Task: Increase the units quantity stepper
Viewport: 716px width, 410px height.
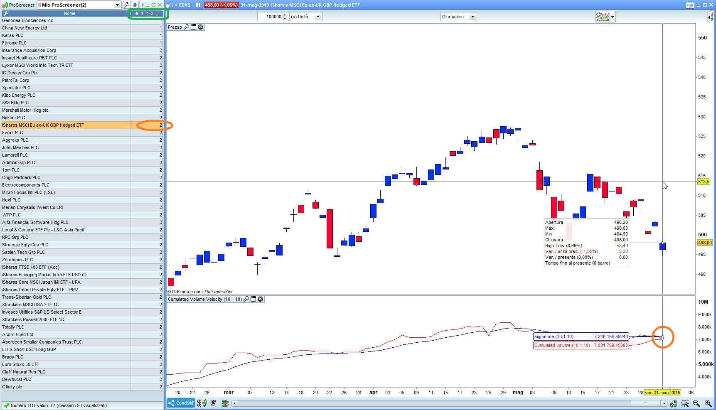Action: point(285,15)
